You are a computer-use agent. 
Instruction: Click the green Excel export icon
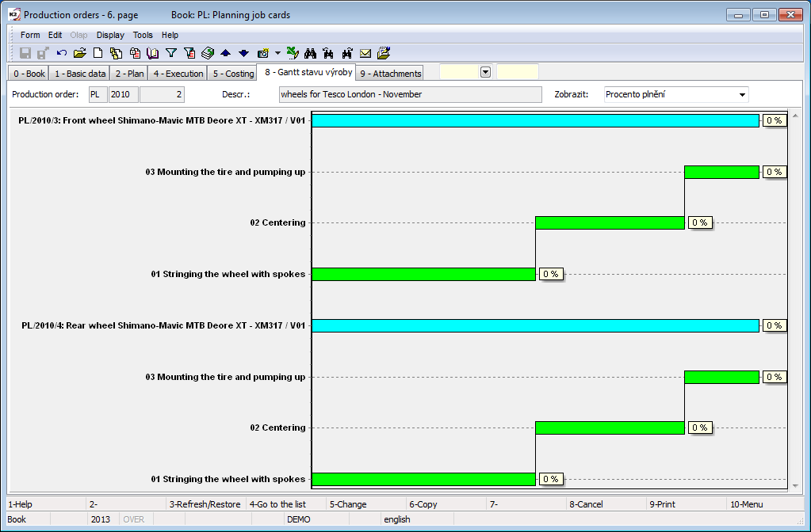coord(293,53)
